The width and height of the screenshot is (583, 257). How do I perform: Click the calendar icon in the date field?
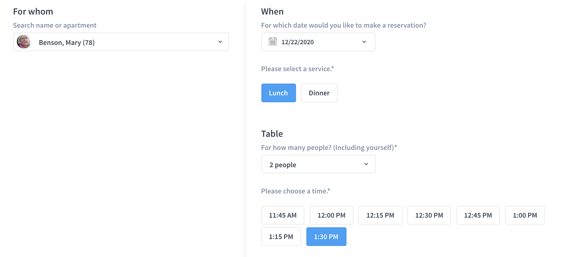(273, 41)
